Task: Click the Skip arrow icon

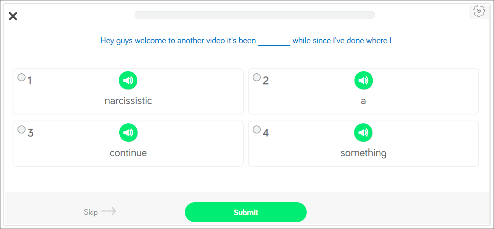Action: (x=108, y=211)
